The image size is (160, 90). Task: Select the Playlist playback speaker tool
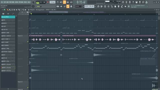[x=25, y=10]
